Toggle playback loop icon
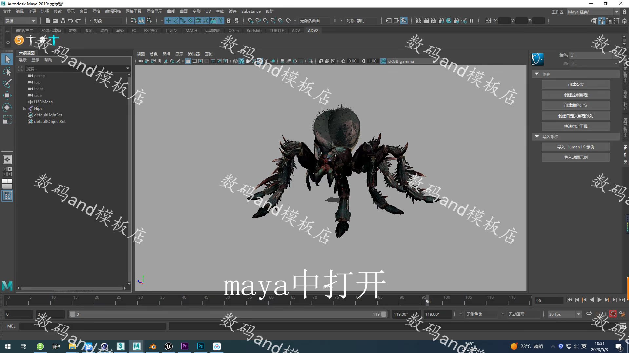The width and height of the screenshot is (629, 353). point(589,314)
